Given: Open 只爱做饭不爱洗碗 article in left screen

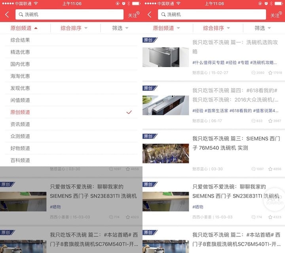Looking at the screenshot, I should [x=93, y=191].
